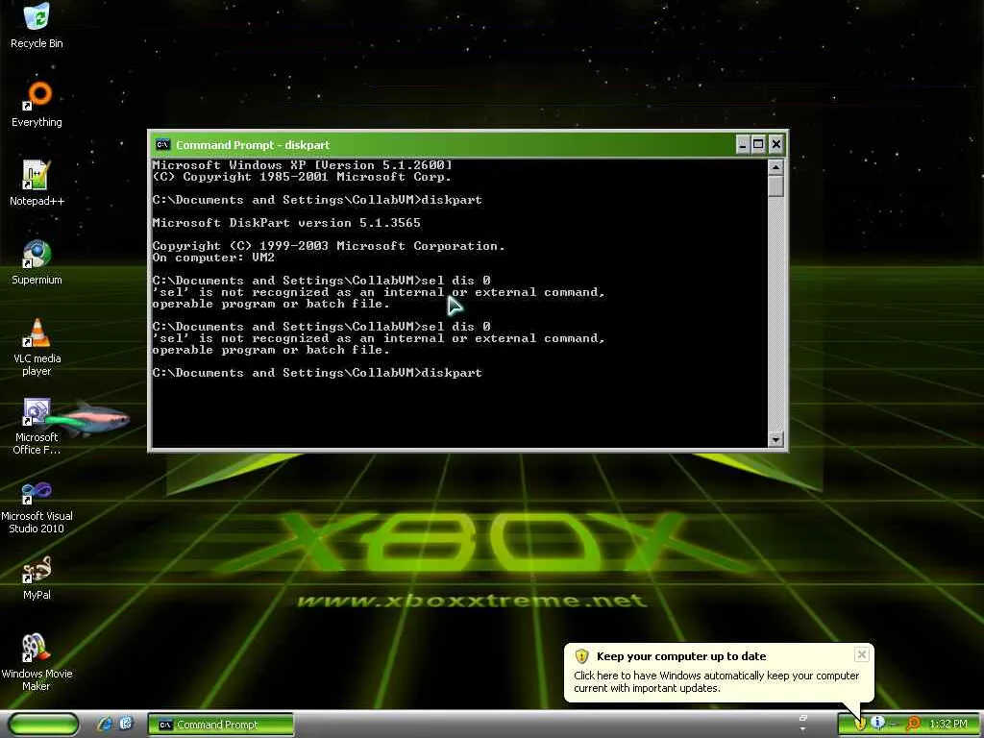
Task: Click the yellow security shield tray icon
Action: tap(860, 724)
